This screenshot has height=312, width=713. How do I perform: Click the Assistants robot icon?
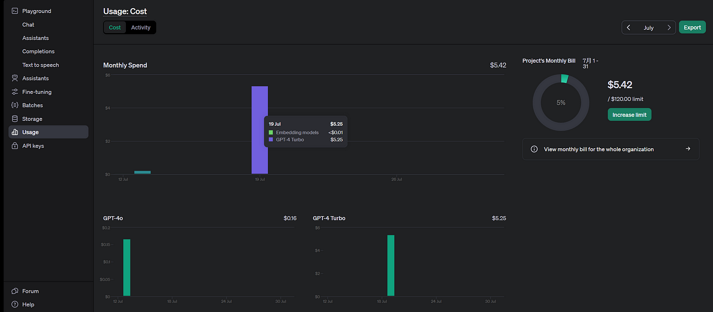pyautogui.click(x=15, y=79)
